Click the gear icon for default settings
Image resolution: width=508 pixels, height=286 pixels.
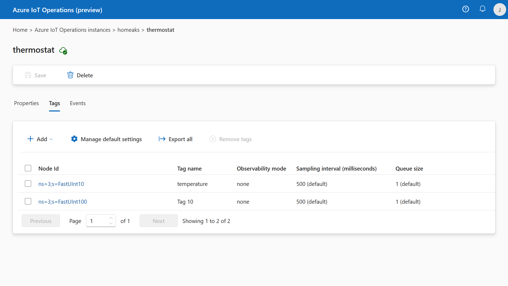[74, 139]
